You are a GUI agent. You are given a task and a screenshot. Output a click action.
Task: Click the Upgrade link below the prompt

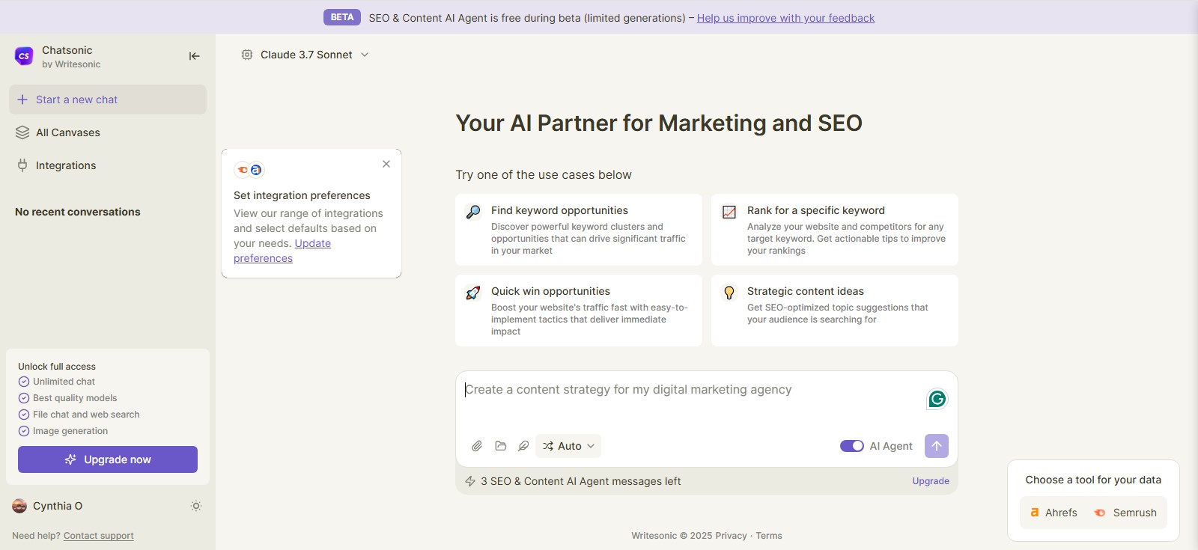tap(931, 481)
